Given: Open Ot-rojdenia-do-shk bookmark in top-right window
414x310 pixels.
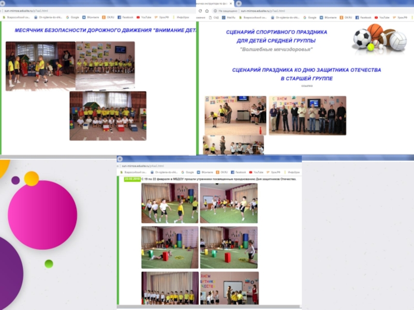Looking at the screenshot, I should pos(285,18).
